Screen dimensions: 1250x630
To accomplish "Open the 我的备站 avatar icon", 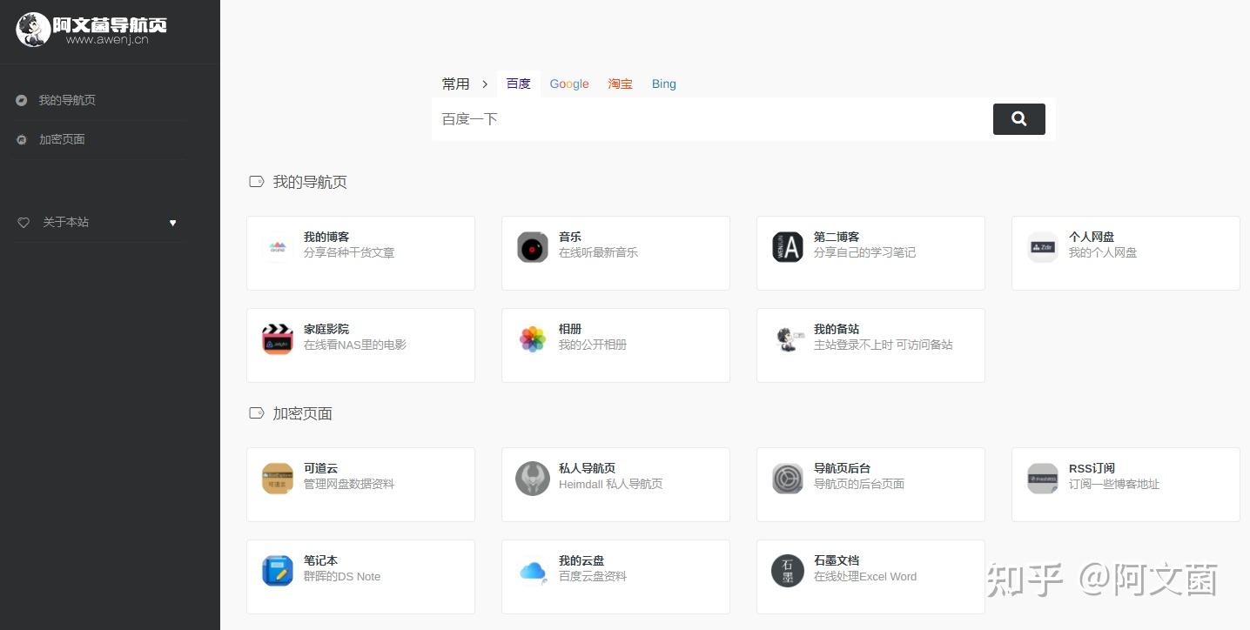I will point(788,339).
